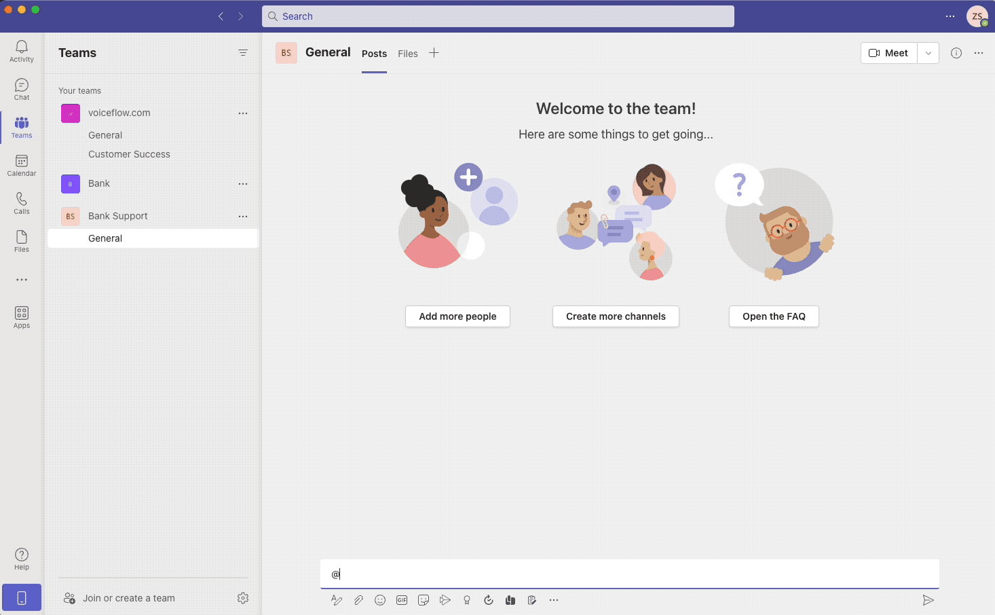Click the thumbs-up app icon in compose toolbar
Viewport: 995px width, 615px height.
click(510, 600)
